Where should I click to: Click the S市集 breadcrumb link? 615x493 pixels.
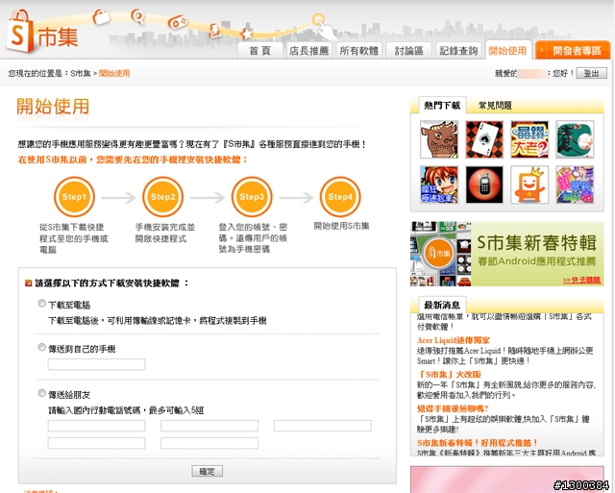(x=81, y=73)
